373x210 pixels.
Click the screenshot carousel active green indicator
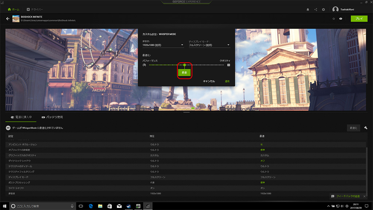coord(193,108)
